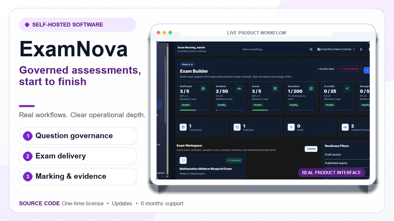Click the Staff seats usage progress bar

193,110
